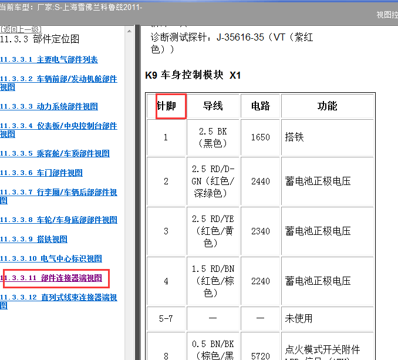Select the 未使用 function cell
Image resolution: width=398 pixels, height=360 pixels.
click(327, 318)
